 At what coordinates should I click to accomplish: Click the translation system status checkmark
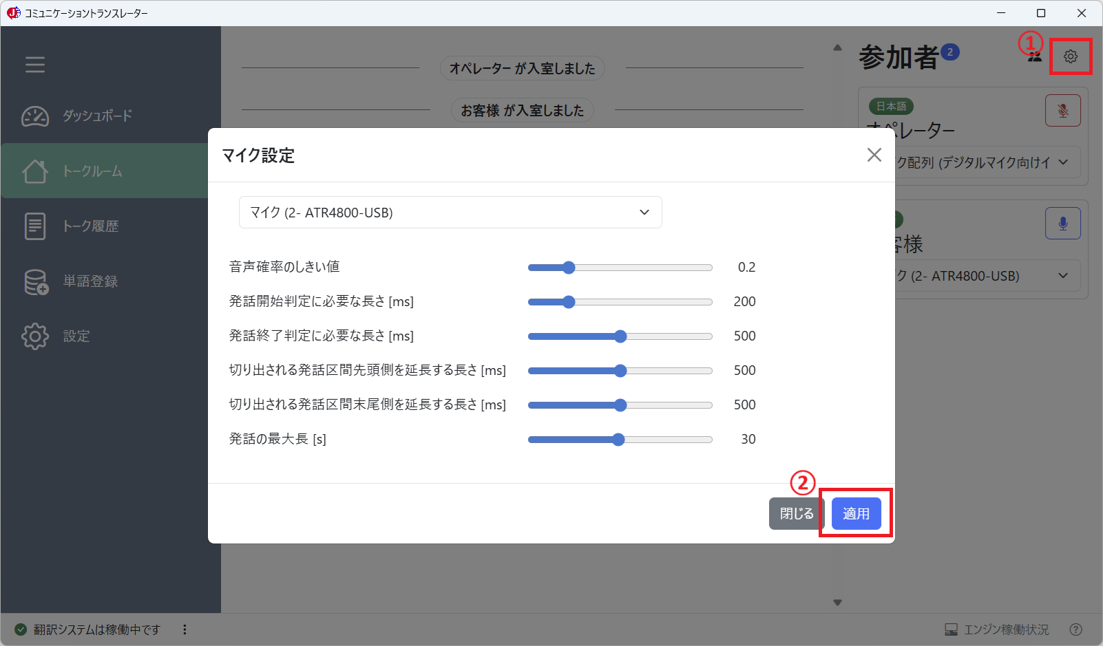pos(20,629)
